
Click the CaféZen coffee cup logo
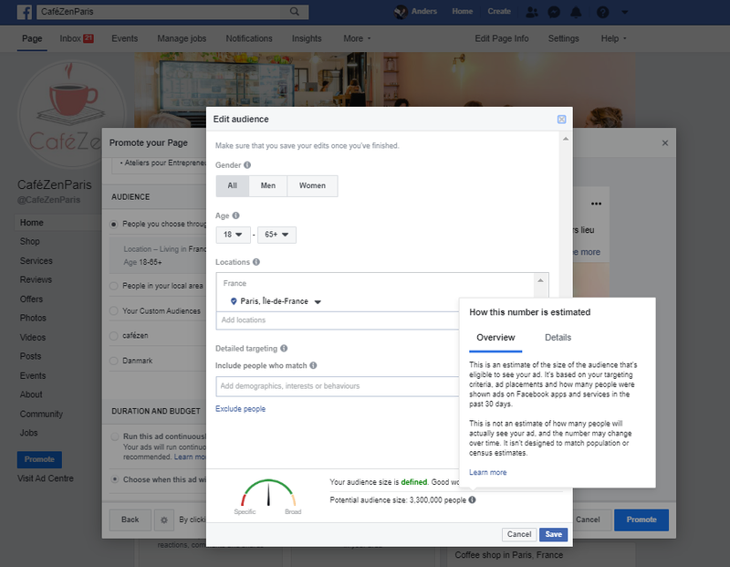coord(72,114)
